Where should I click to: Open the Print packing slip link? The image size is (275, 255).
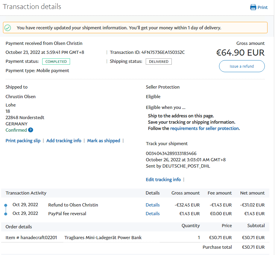[23, 141]
